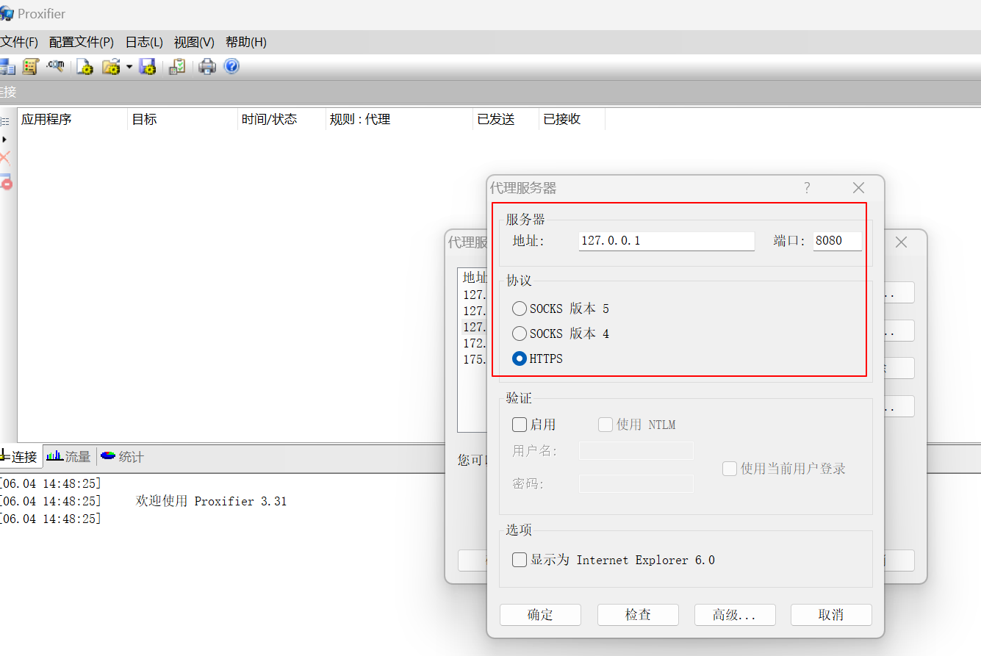Click the 用户名 input field
This screenshot has width=981, height=656.
click(x=636, y=450)
